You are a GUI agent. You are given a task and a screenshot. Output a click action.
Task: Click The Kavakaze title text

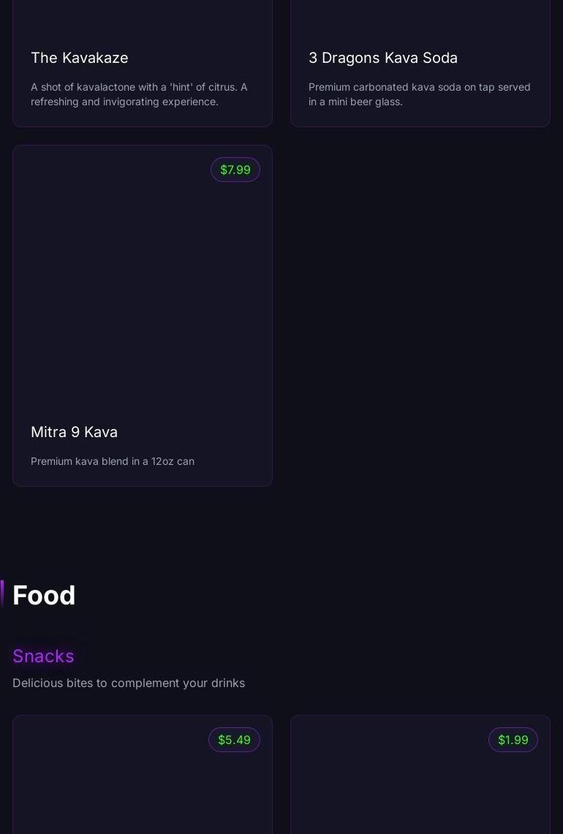pos(79,58)
